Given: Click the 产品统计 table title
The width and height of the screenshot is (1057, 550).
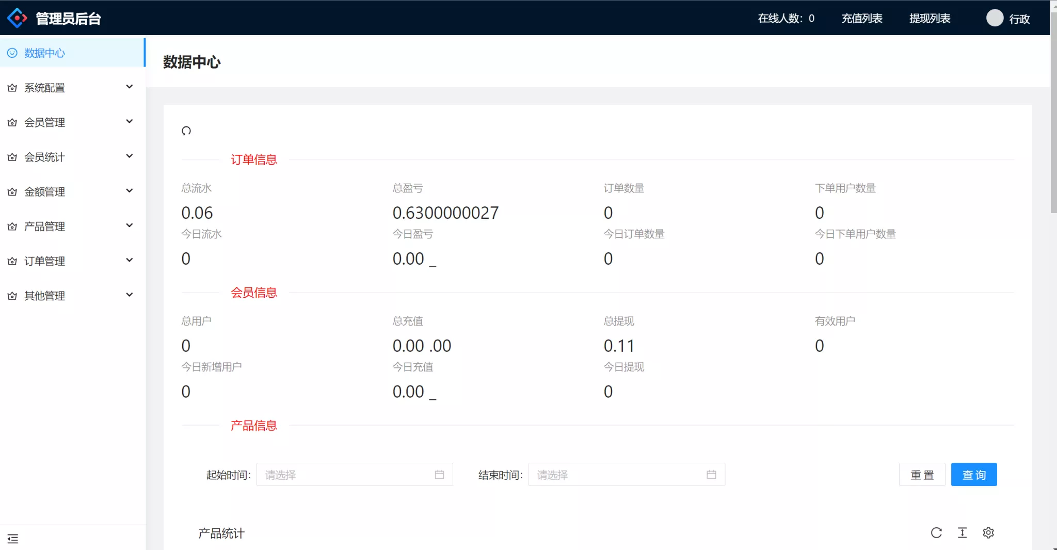Looking at the screenshot, I should tap(221, 533).
